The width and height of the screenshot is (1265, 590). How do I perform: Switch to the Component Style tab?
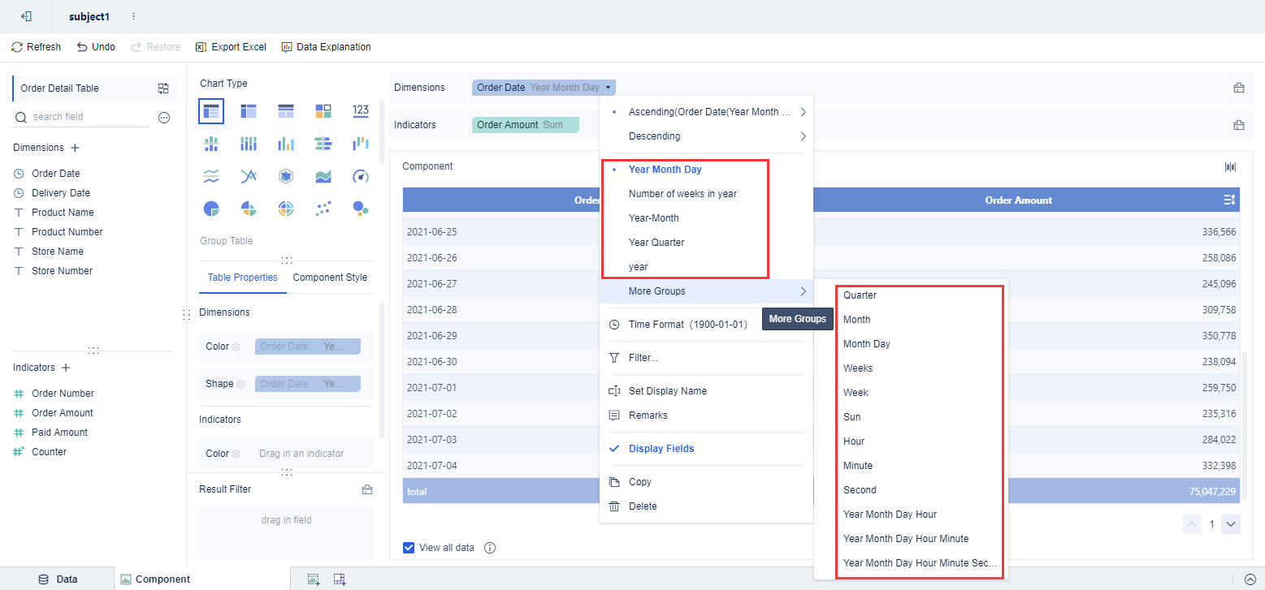point(329,277)
